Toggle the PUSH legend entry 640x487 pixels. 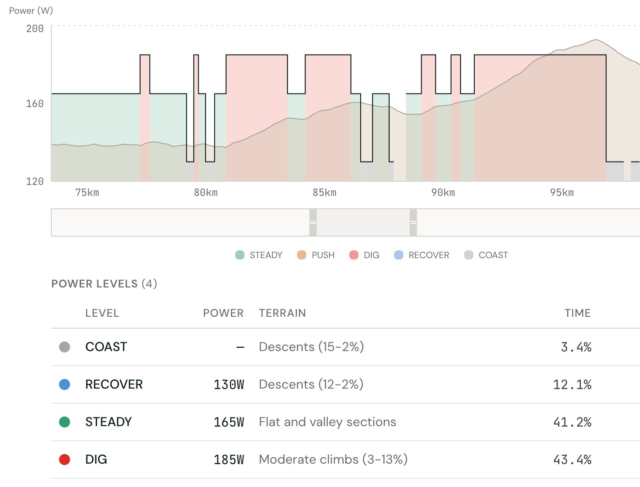[x=315, y=255]
